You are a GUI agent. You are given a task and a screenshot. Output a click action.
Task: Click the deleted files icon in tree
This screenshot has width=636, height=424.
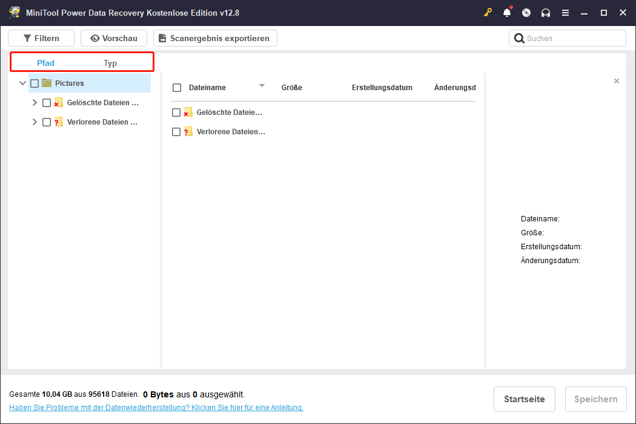(x=58, y=102)
